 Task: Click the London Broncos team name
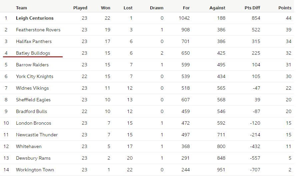[x=34, y=123]
